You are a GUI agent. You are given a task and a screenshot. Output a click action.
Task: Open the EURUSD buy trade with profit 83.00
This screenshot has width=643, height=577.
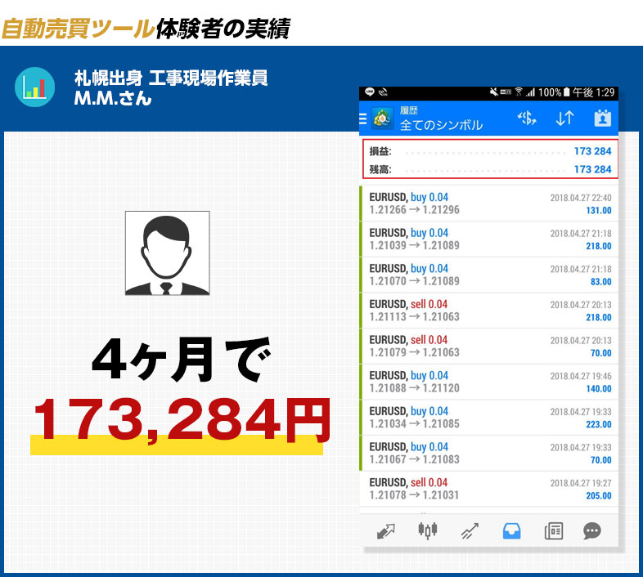pos(489,275)
